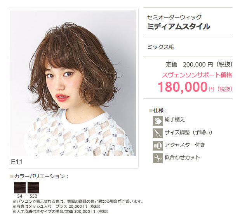
Task: Click the E11 wig model photo
Action: (73, 83)
